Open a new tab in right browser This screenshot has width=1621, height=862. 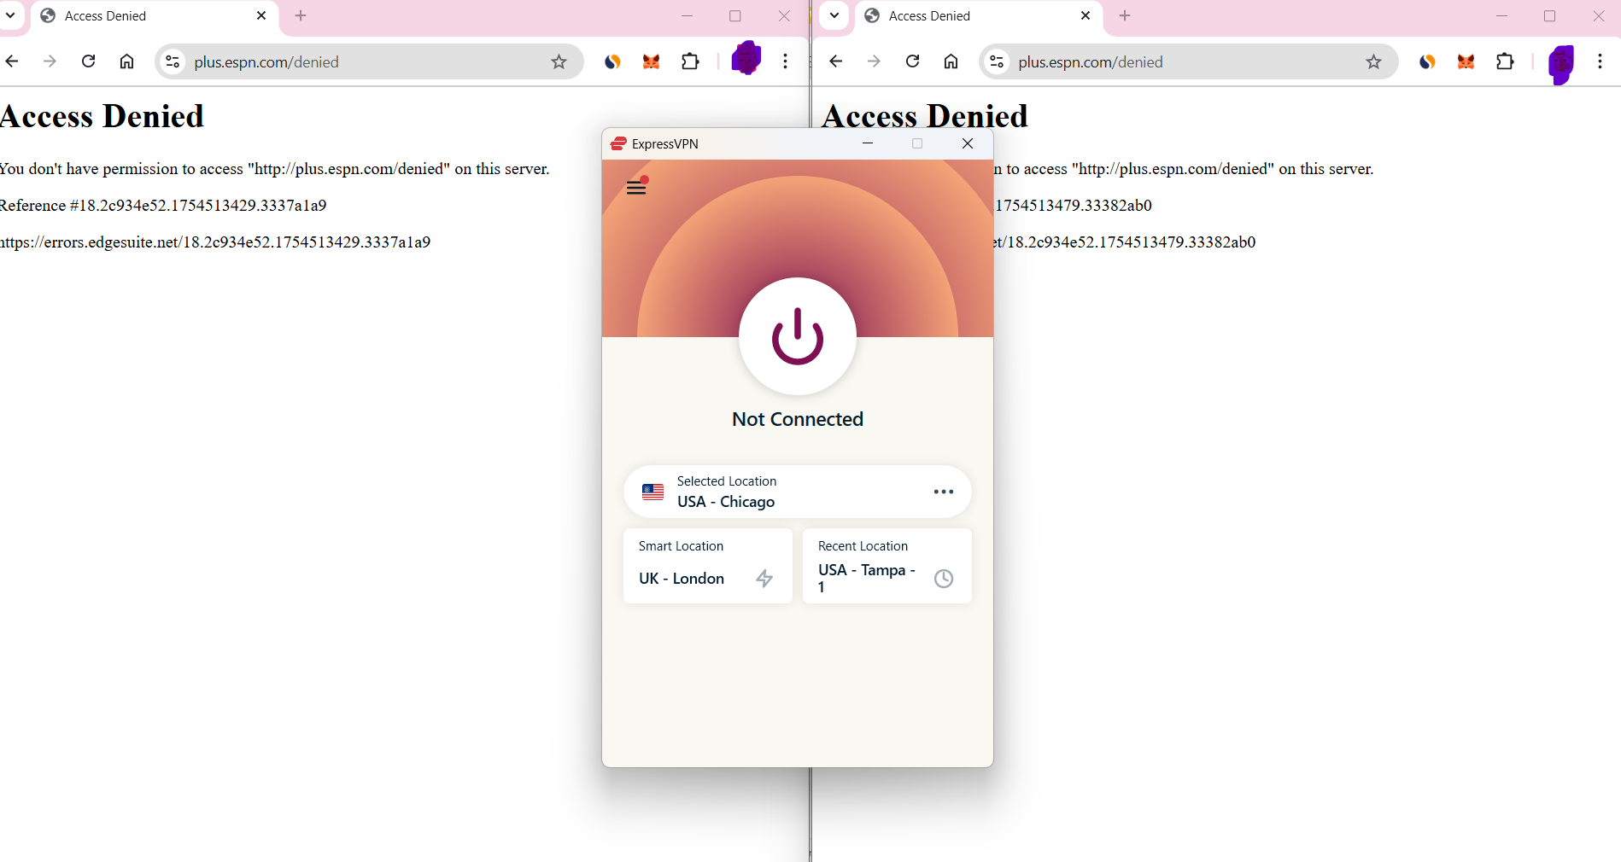[1125, 15]
